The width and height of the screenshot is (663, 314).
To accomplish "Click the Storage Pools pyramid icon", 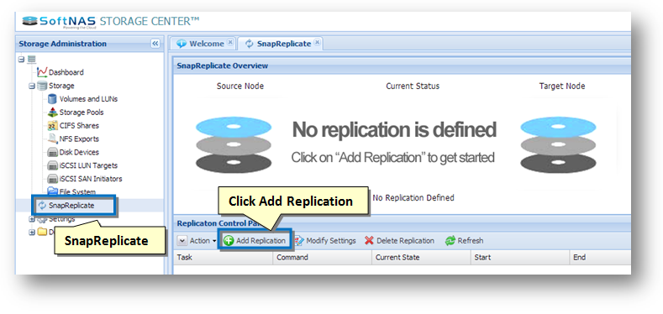I will coord(52,113).
